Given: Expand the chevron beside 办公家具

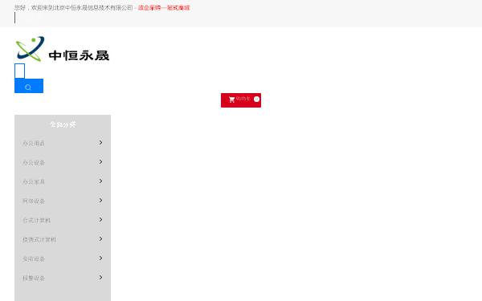Looking at the screenshot, I should click(100, 181).
